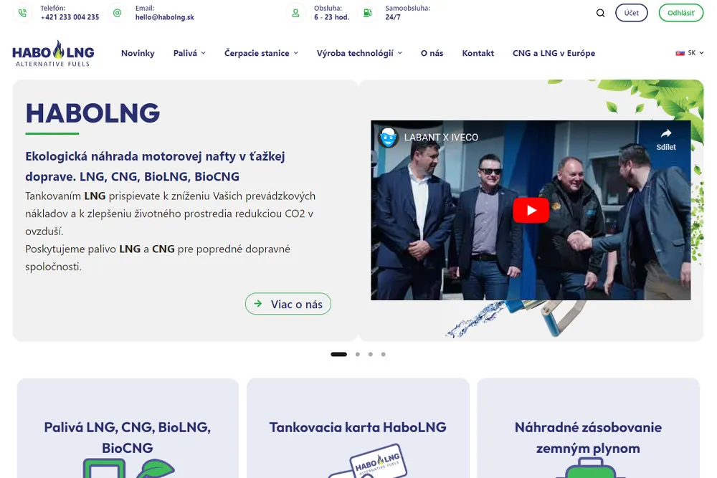717x478 pixels.
Task: Open the Kontakt menu item
Action: pyautogui.click(x=478, y=53)
